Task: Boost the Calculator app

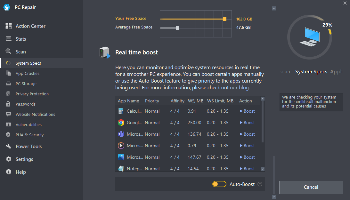Action: [247, 111]
